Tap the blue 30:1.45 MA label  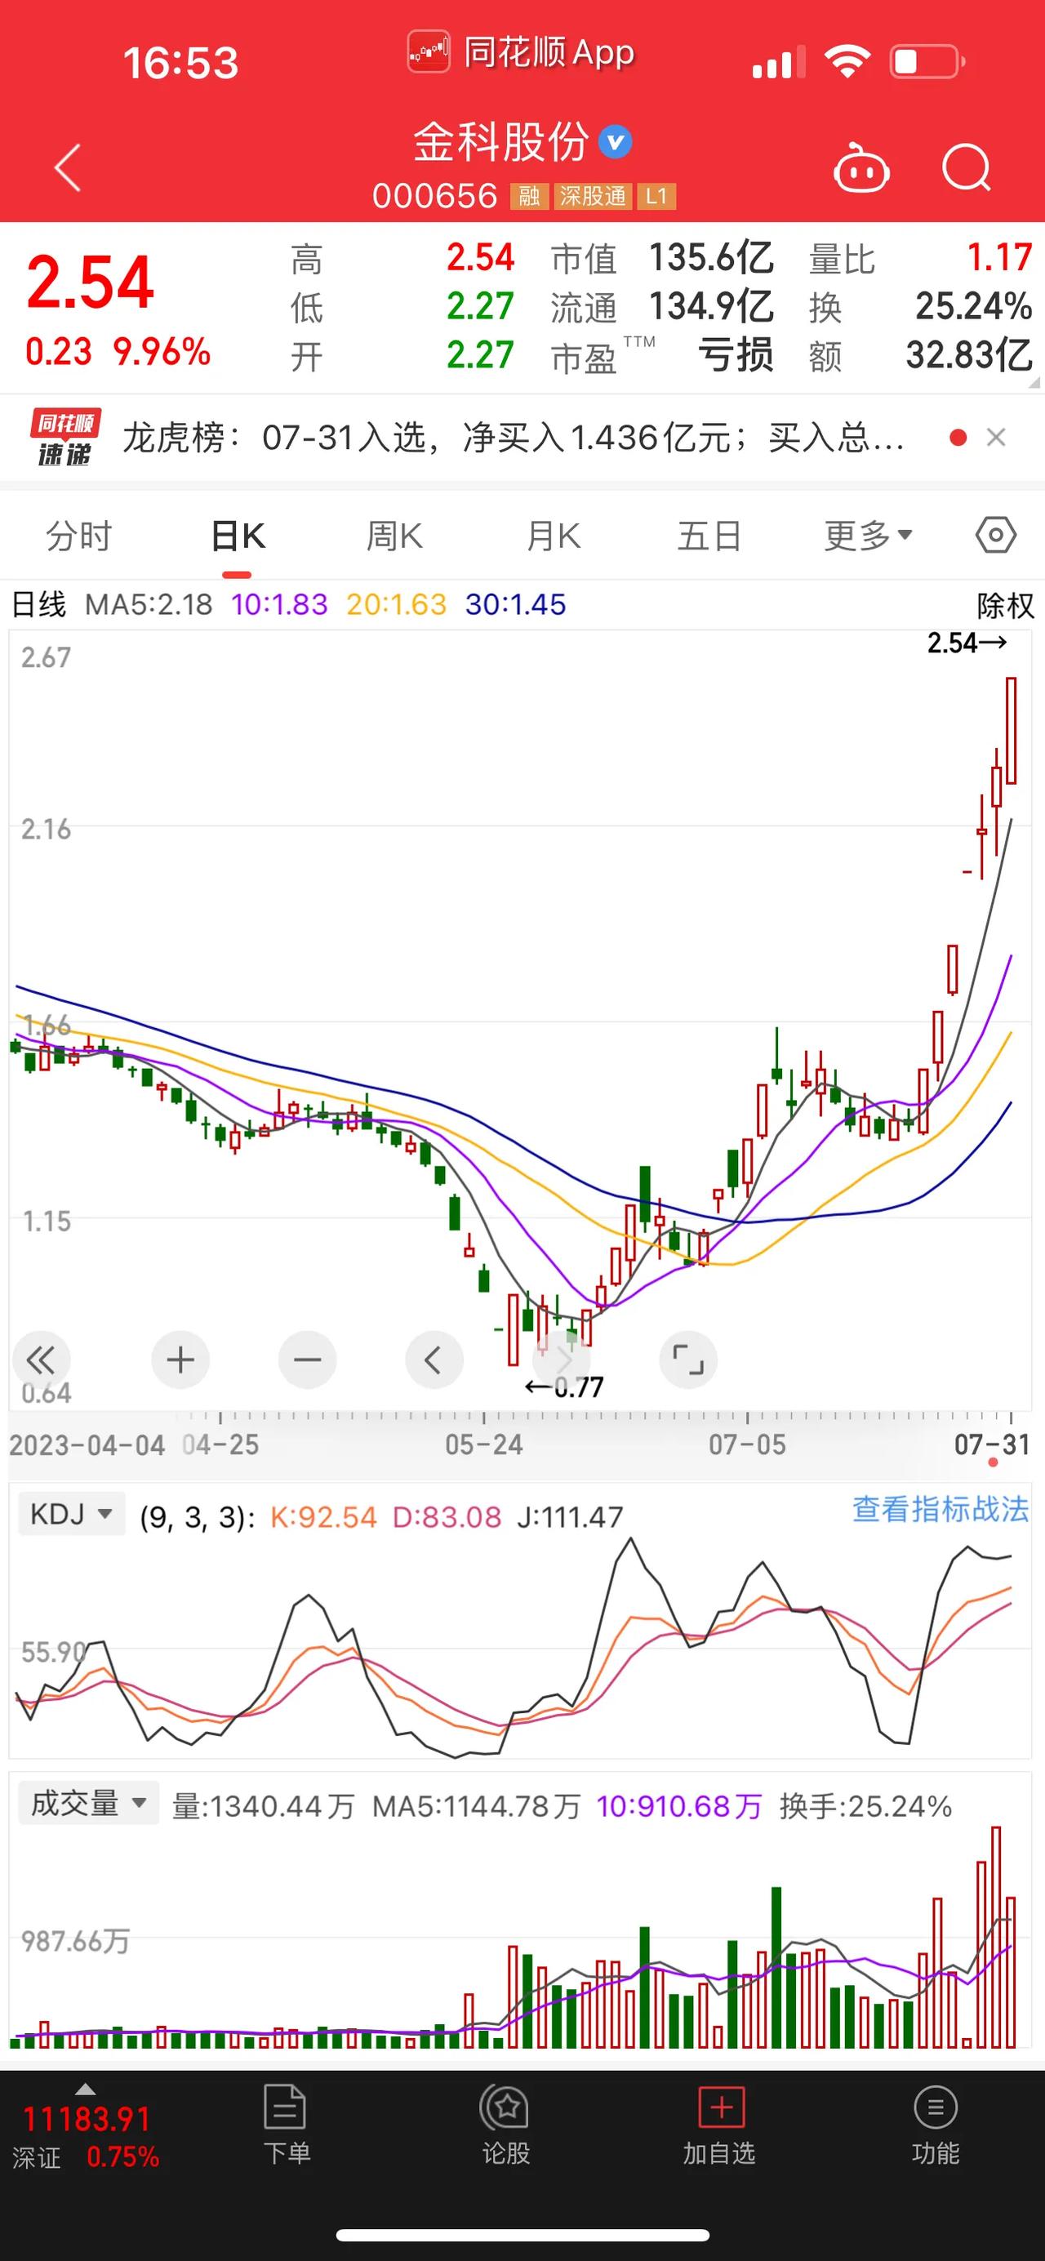(x=515, y=605)
